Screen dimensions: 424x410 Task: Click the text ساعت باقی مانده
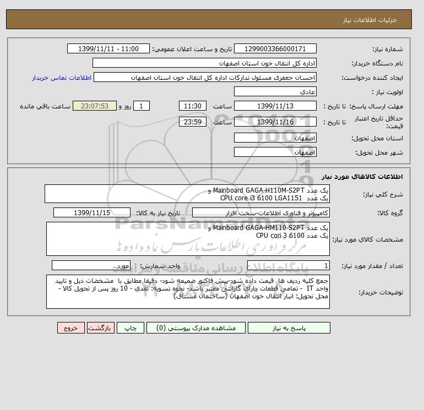pos(45,106)
